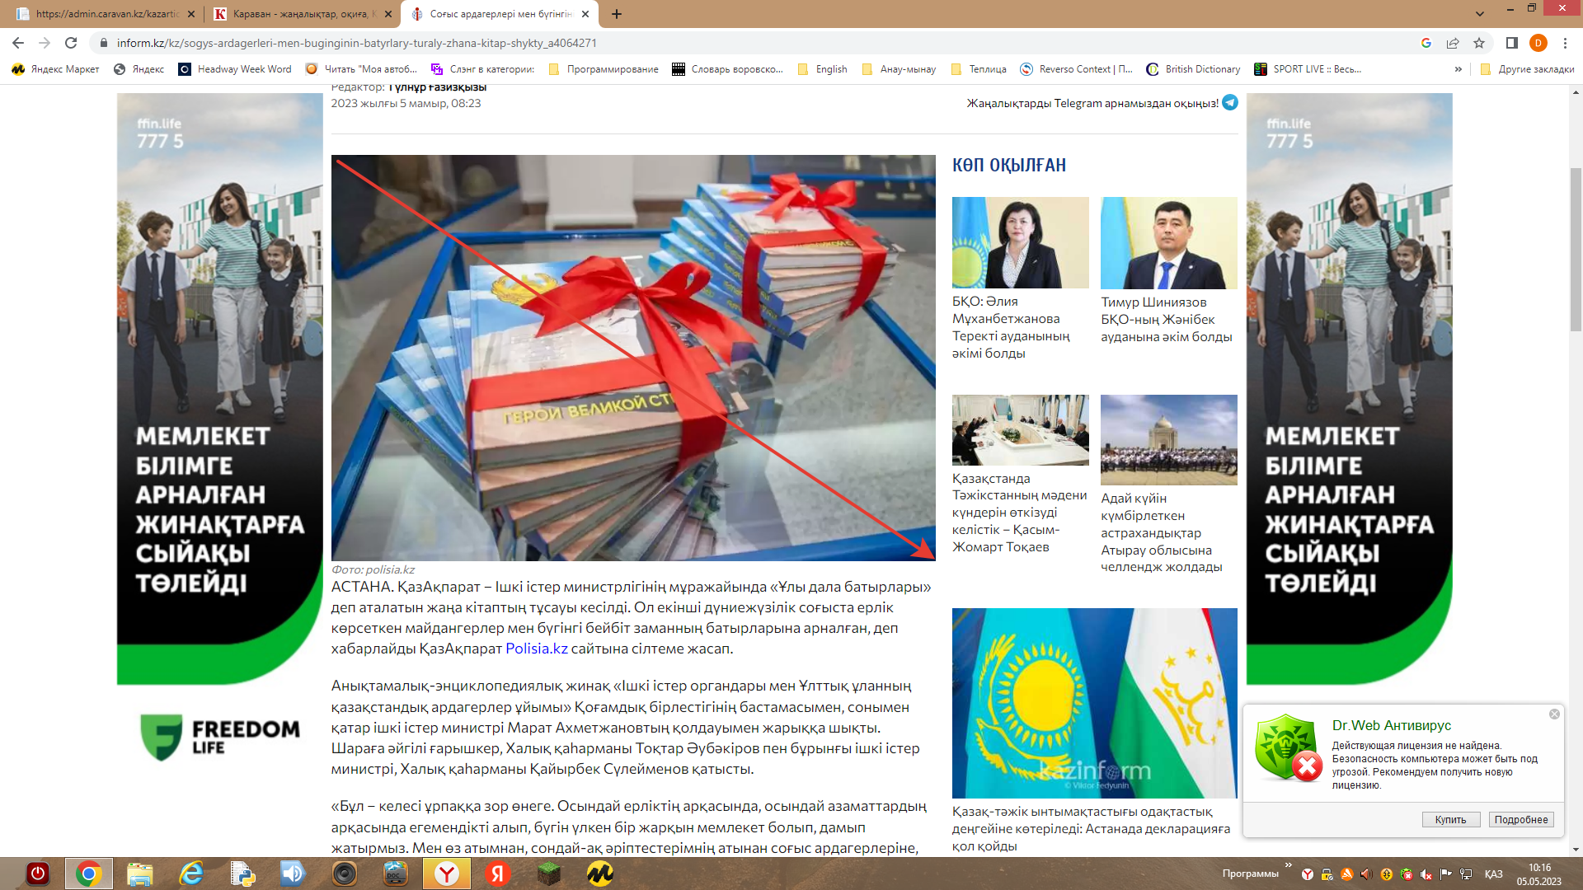Image resolution: width=1583 pixels, height=890 pixels.
Task: Close the Dr.Web notification popup
Action: point(1554,714)
